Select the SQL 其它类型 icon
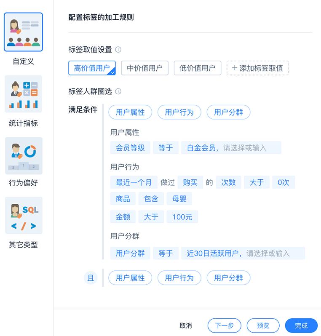The image size is (321, 336). 24,215
